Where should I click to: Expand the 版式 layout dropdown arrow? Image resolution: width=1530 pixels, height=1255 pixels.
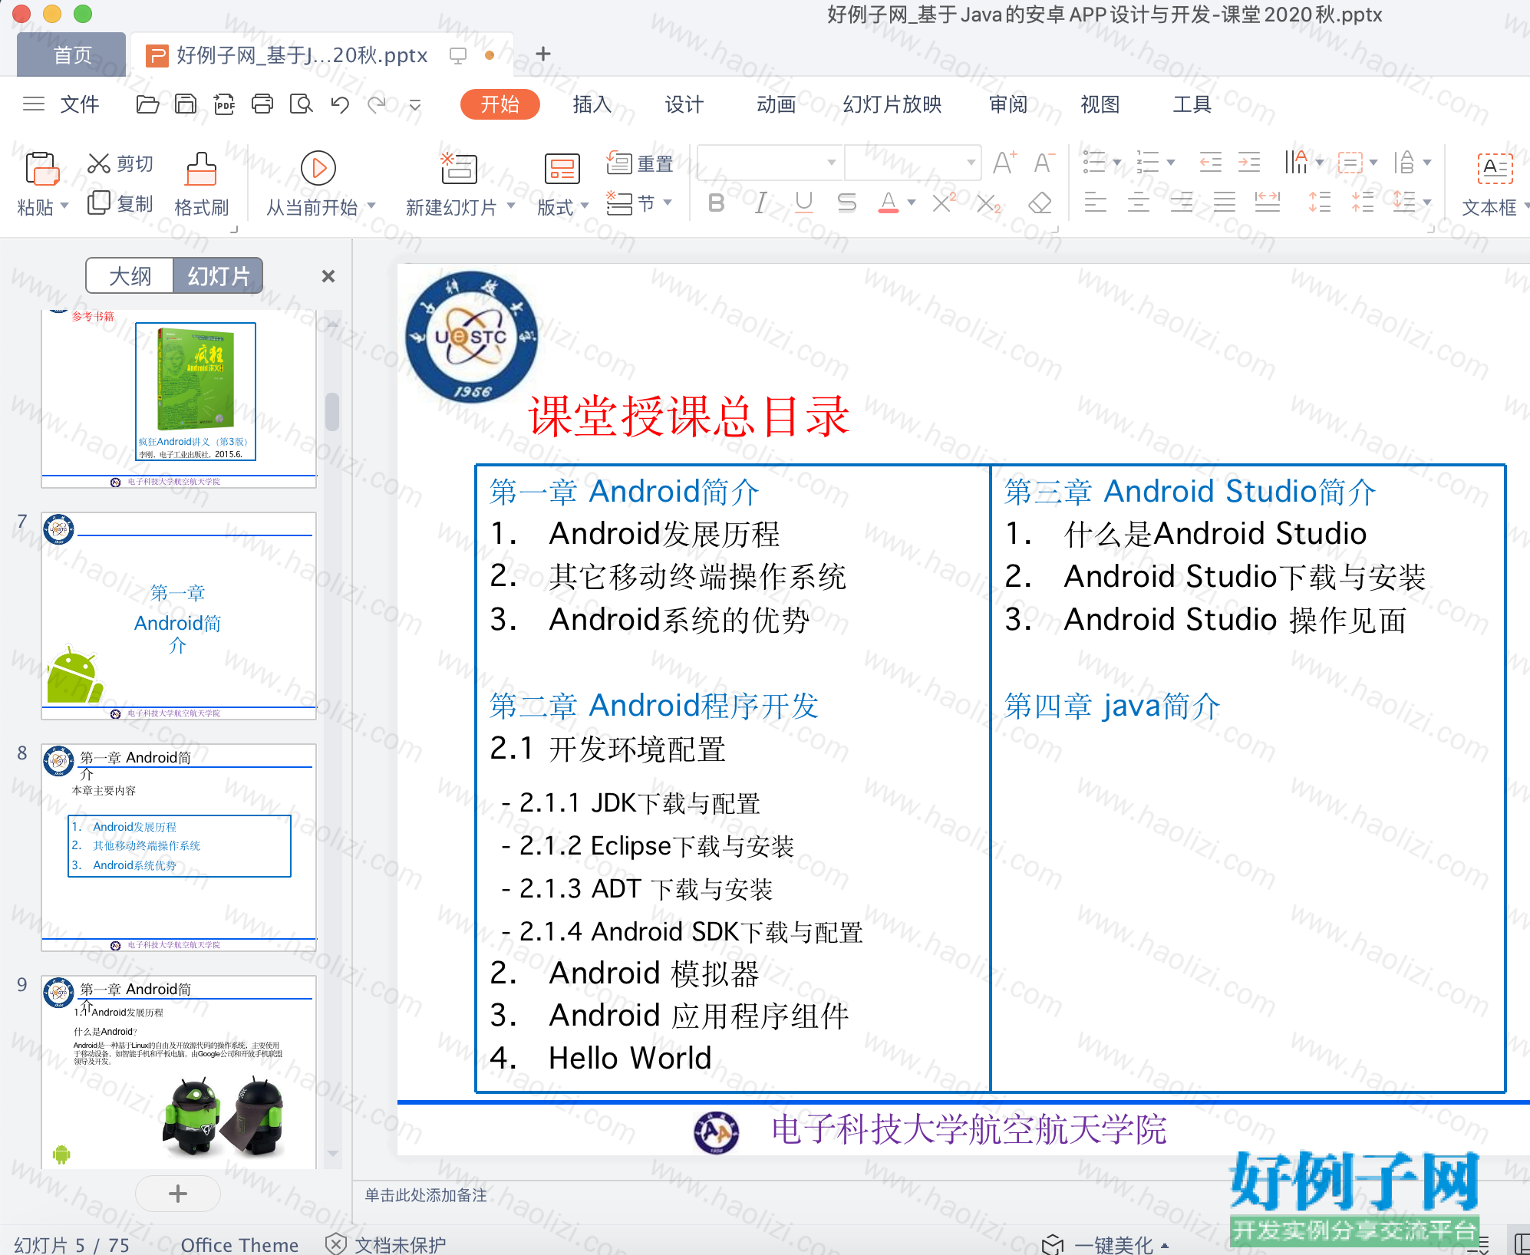pyautogui.click(x=585, y=206)
